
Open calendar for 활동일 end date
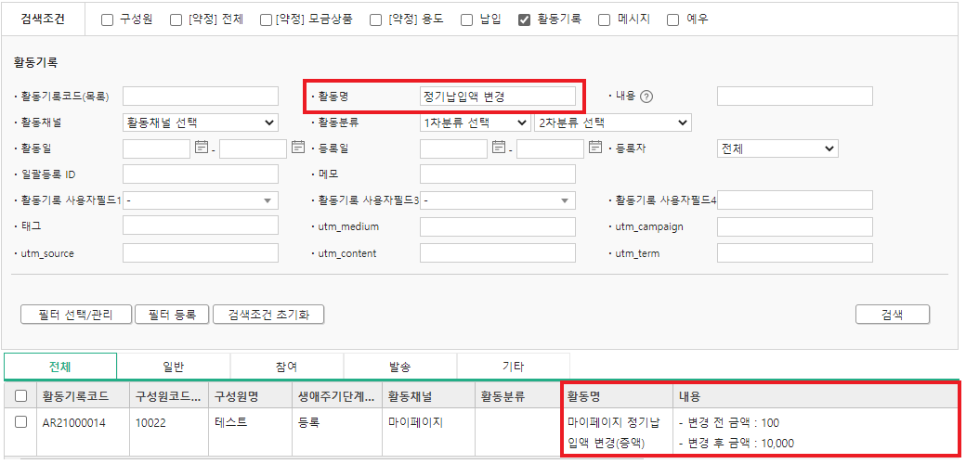(x=298, y=147)
